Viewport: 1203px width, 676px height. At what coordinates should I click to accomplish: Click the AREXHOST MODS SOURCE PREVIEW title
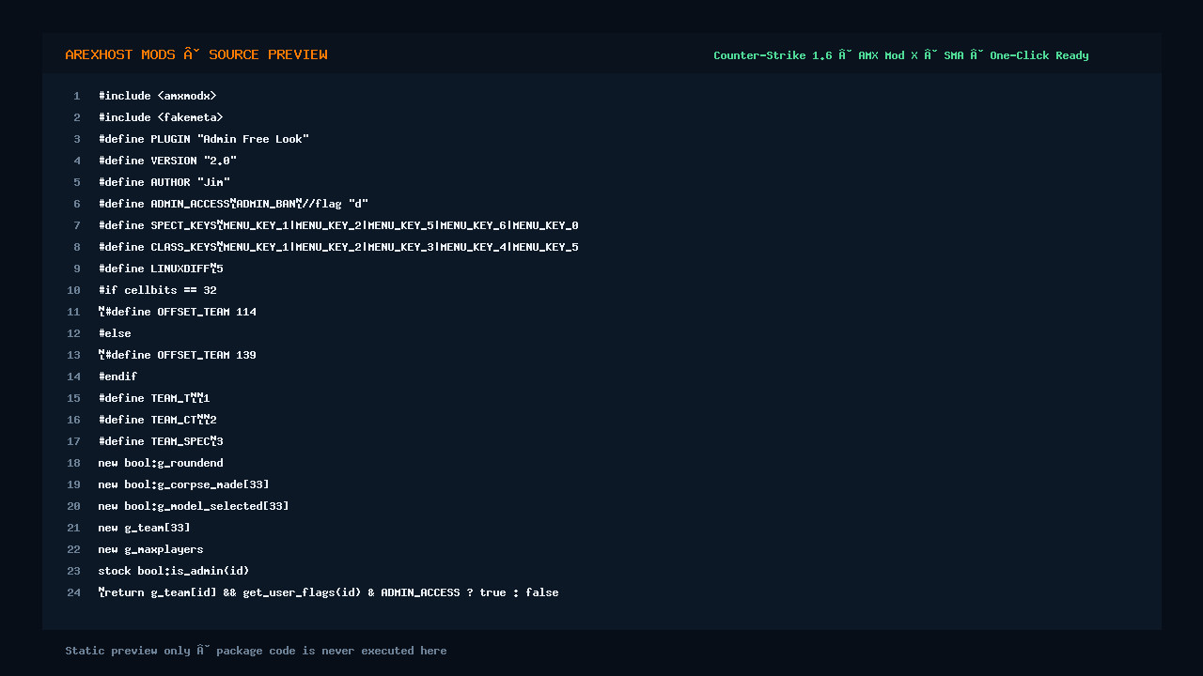tap(196, 54)
